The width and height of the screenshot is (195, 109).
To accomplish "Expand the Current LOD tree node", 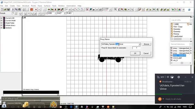I will [x=1, y=18].
